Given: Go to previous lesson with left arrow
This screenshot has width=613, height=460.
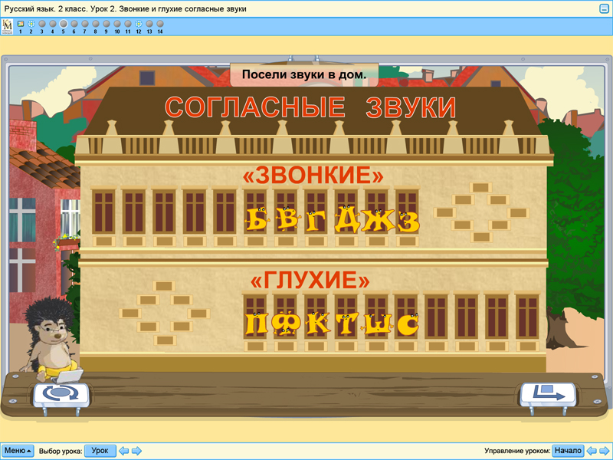Looking at the screenshot, I should pos(123,451).
